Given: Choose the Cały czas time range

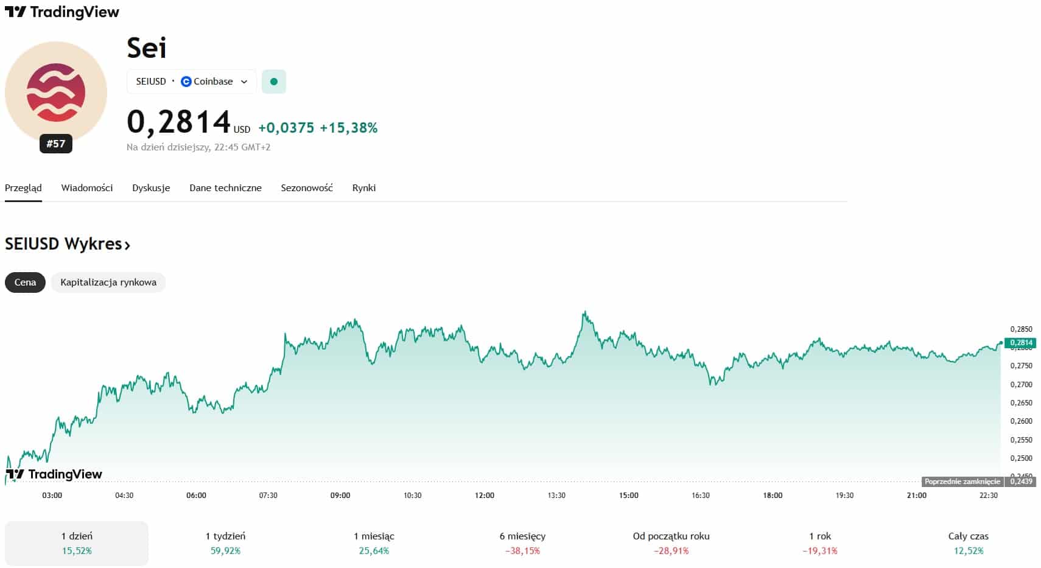Looking at the screenshot, I should click(x=968, y=543).
